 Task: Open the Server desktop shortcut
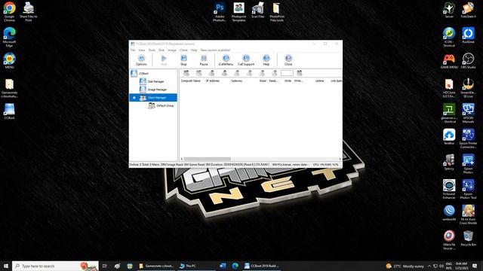449,10
